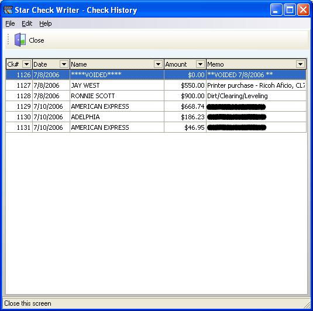Click the Close door icon in toolbar

click(20, 40)
